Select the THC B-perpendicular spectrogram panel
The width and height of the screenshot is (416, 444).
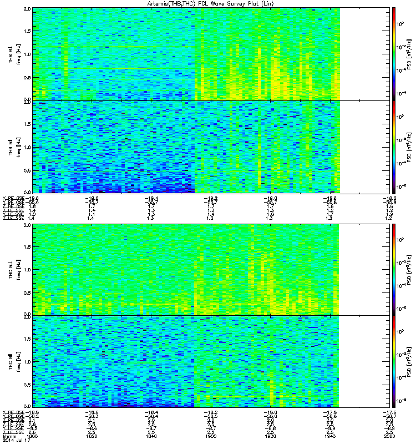click(x=211, y=269)
